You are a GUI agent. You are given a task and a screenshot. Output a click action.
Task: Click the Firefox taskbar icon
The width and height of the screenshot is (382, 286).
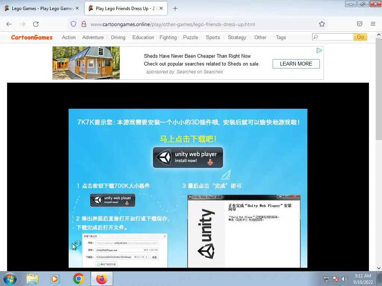point(102,279)
